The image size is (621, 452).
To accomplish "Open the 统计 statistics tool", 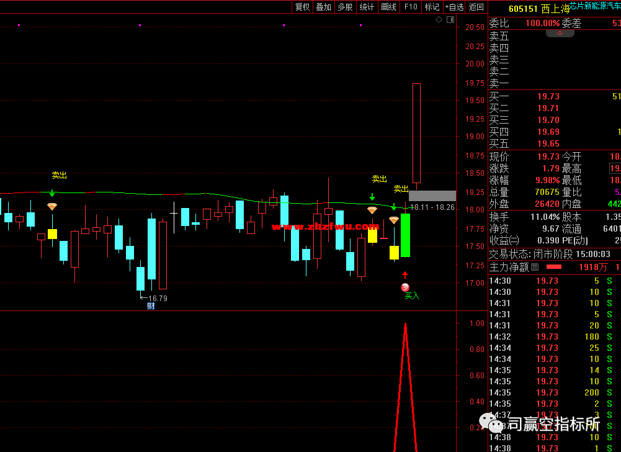I will pos(367,7).
